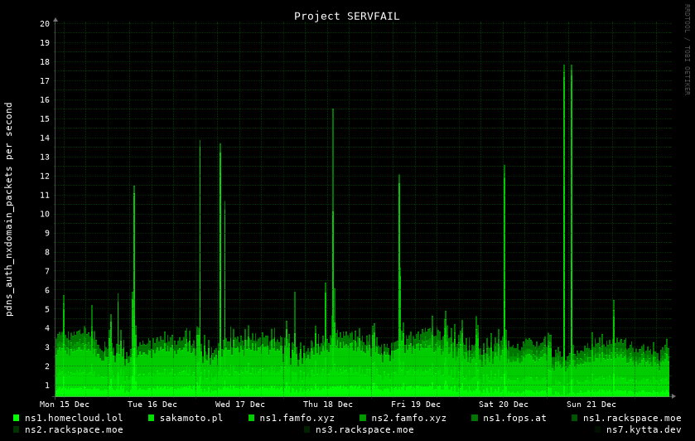Select the ns1.famfo.xyz legend swatch
This screenshot has width=695, height=441.
pos(251,418)
